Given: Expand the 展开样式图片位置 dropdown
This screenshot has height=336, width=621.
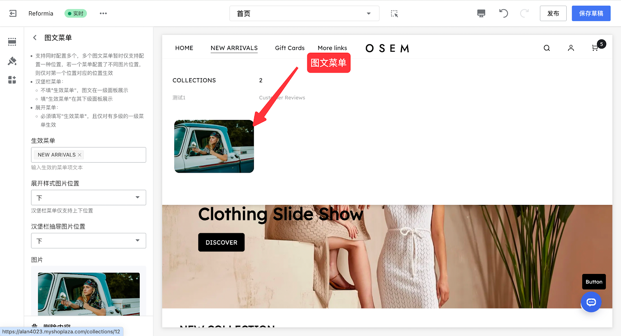Looking at the screenshot, I should point(88,197).
